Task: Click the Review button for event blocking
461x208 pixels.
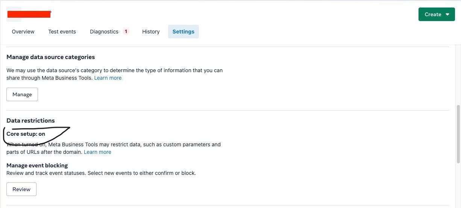Action: point(21,189)
